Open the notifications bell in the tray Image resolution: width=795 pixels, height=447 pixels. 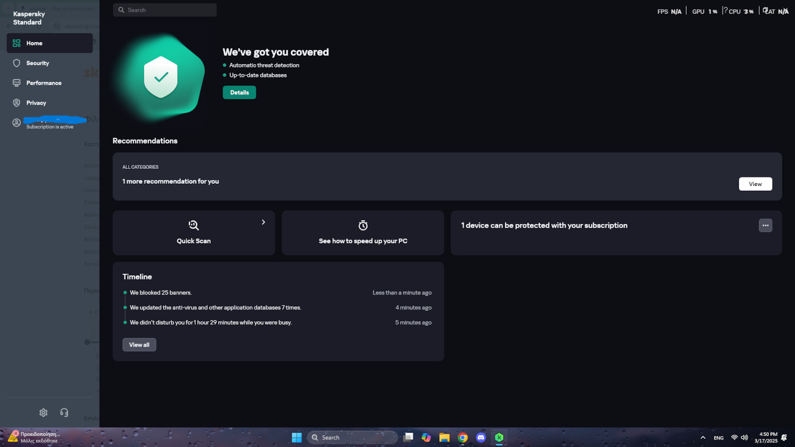pos(784,438)
